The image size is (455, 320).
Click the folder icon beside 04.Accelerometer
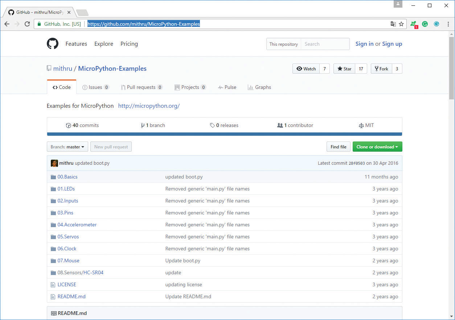(53, 225)
